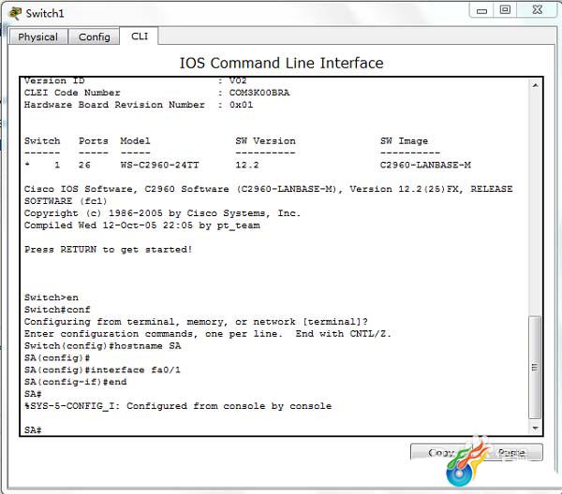Click the Copy button

point(442,453)
